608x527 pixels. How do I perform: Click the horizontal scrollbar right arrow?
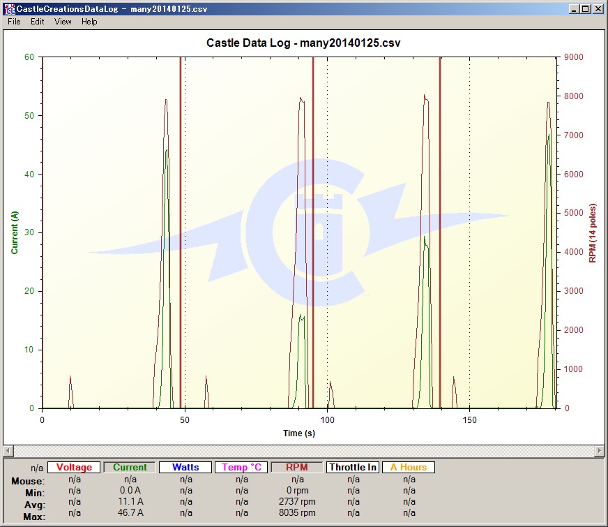pyautogui.click(x=600, y=452)
